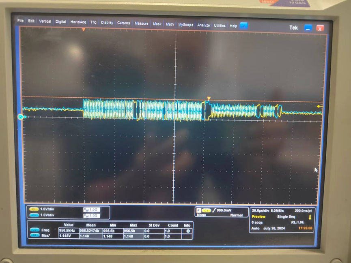This screenshot has height=263, width=351.
Task: Open the Mask menu
Action: pyautogui.click(x=157, y=24)
